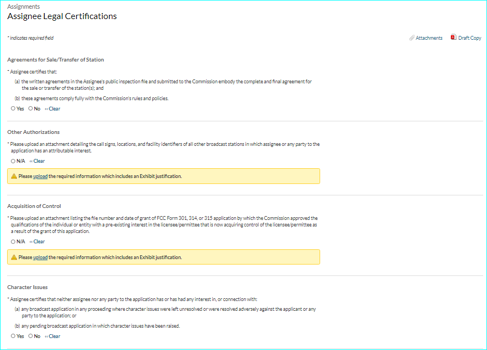Clear the Agreements for Sale/Transfer selection

pos(53,109)
